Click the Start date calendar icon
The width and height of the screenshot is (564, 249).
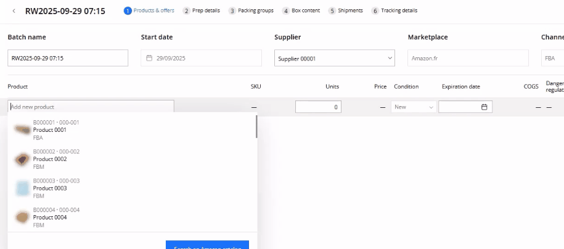(x=149, y=59)
